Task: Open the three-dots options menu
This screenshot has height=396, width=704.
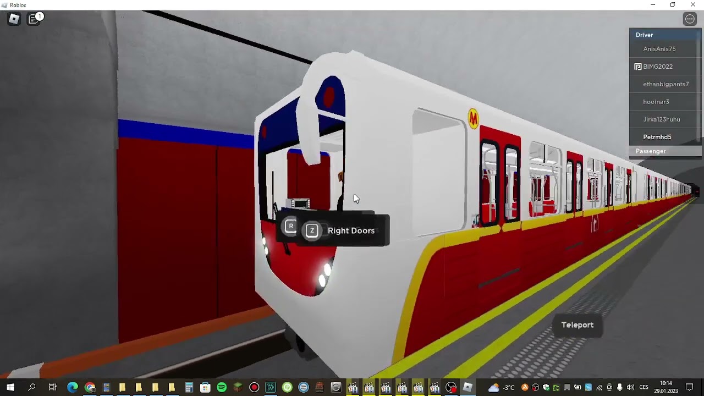Action: pos(690,19)
